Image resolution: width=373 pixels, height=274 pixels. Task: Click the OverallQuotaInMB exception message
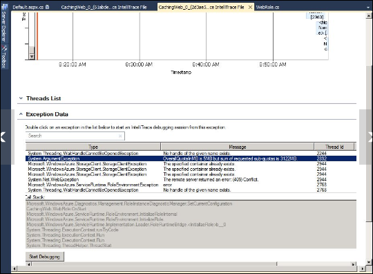[230, 158]
